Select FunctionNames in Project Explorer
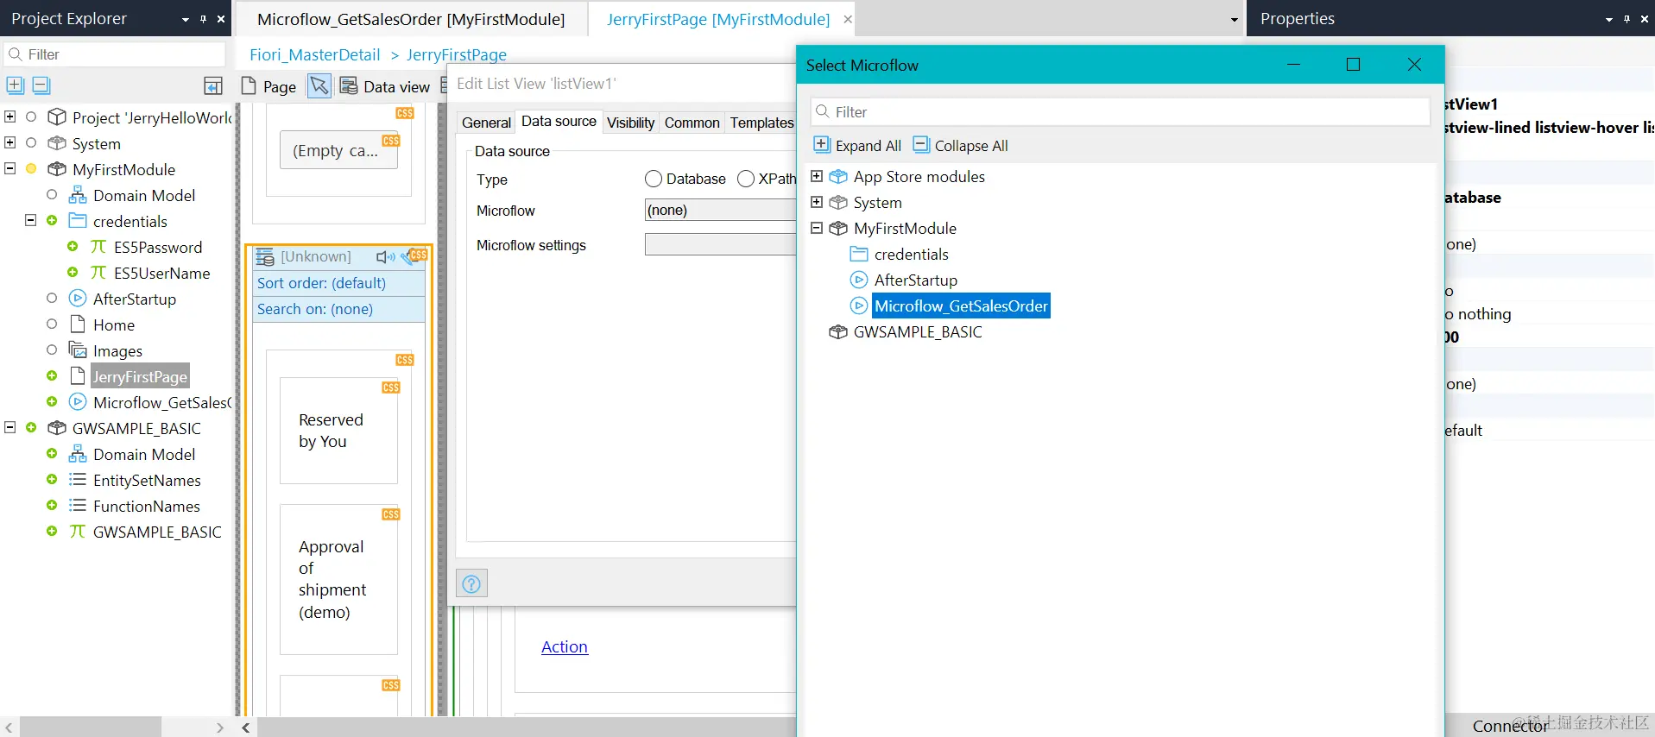 coord(146,506)
